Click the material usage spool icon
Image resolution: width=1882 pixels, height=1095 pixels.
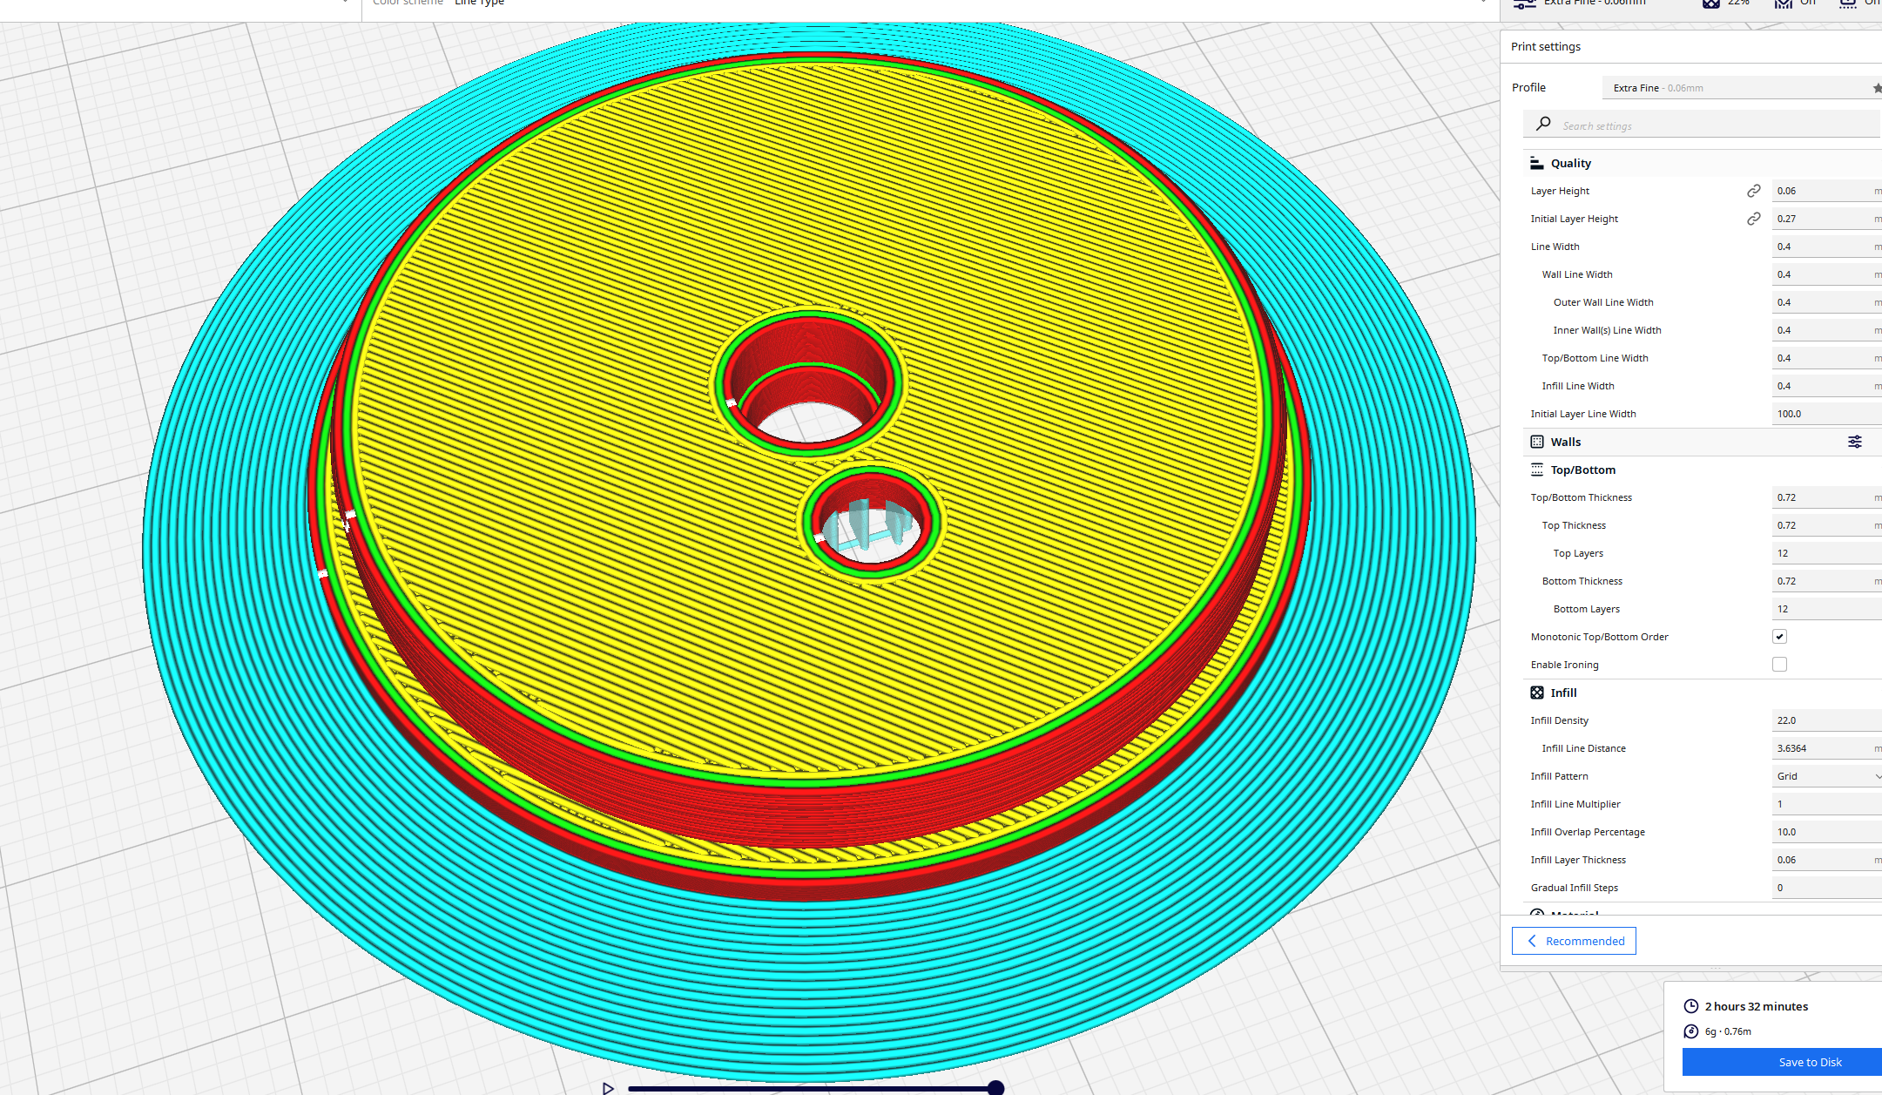tap(1691, 1031)
